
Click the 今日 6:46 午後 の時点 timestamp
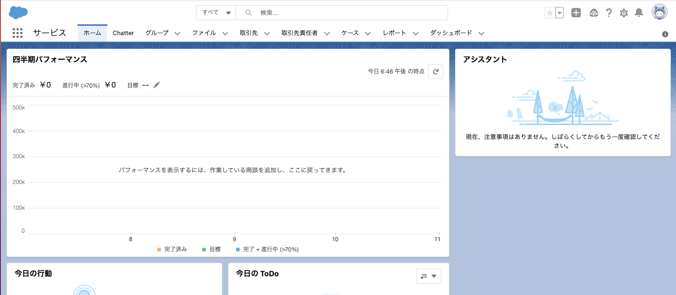[396, 71]
